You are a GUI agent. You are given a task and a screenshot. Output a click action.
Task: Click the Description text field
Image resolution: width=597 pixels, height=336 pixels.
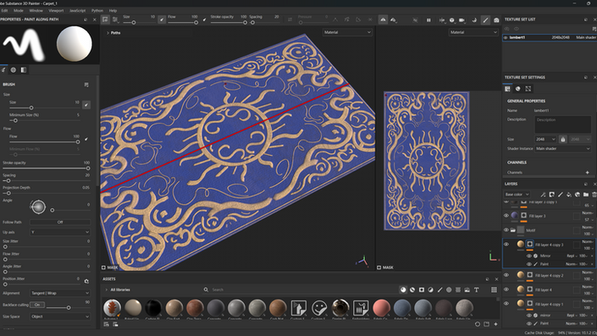[563, 124]
